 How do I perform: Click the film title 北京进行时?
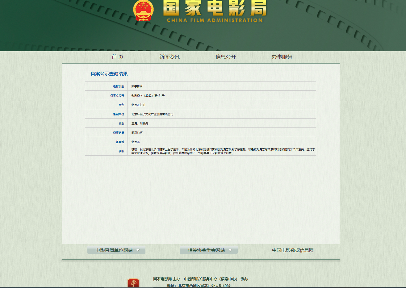(x=138, y=105)
